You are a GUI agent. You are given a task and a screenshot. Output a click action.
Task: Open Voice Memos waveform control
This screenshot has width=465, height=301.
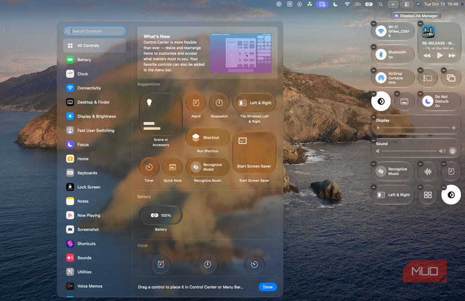pyautogui.click(x=428, y=171)
